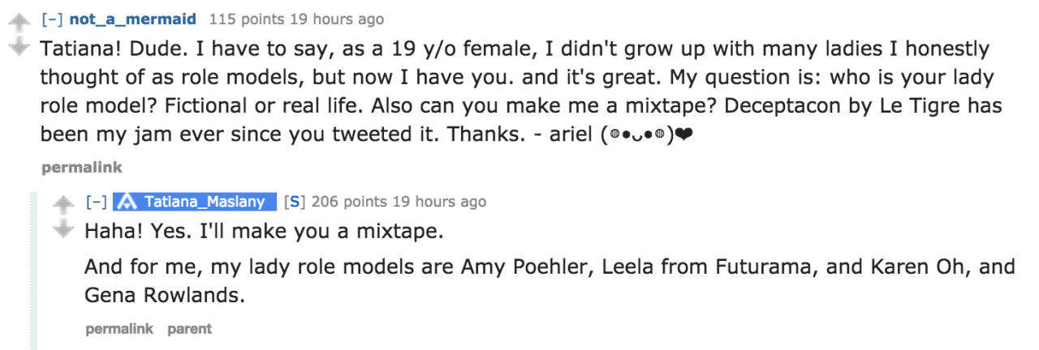Collapse Tatiana_Maslany's reply with [–] toggle

[x=95, y=202]
